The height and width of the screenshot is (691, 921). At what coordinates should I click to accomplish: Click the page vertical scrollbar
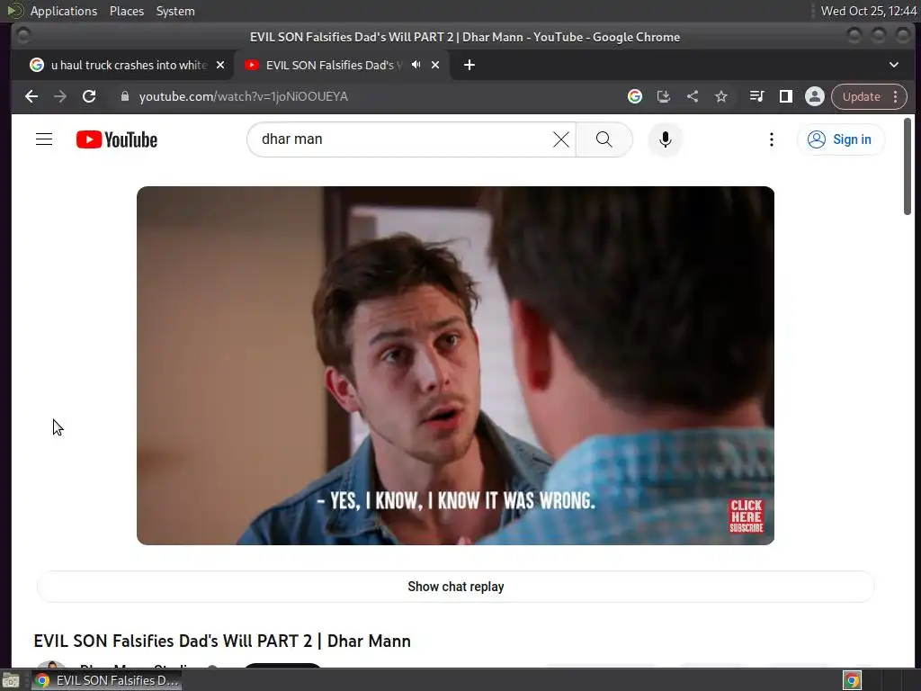point(907,166)
